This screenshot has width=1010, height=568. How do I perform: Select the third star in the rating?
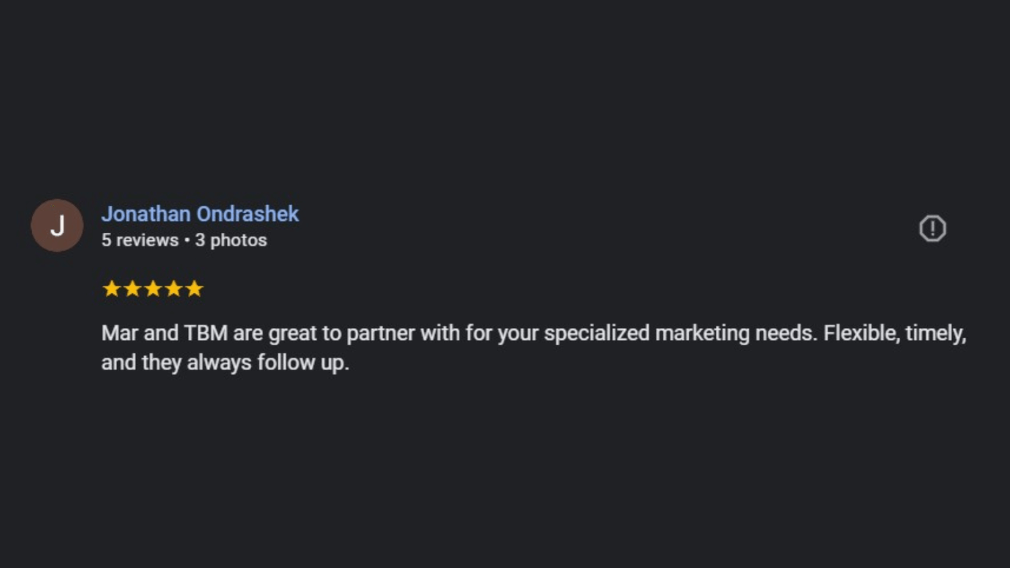point(153,289)
